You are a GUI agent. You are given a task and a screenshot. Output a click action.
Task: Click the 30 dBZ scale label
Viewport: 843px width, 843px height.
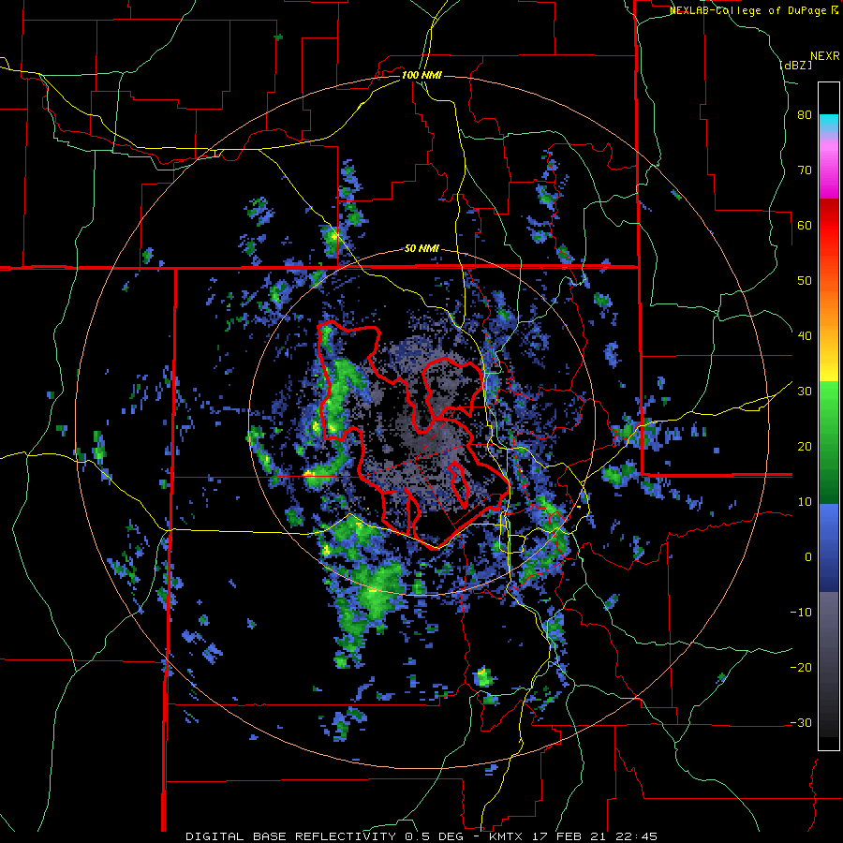pos(805,392)
